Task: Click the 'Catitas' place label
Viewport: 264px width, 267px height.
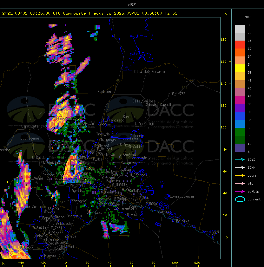Action: coord(165,212)
